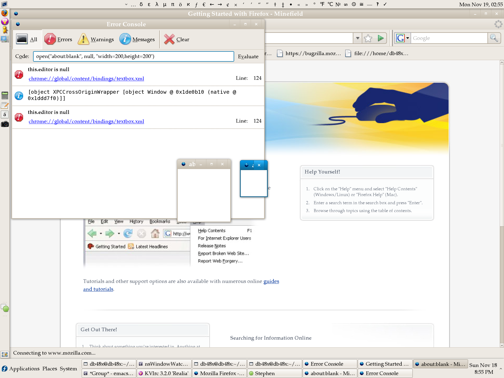504x378 pixels.
Task: Switch to Getting Started taskbar entry
Action: 385,364
